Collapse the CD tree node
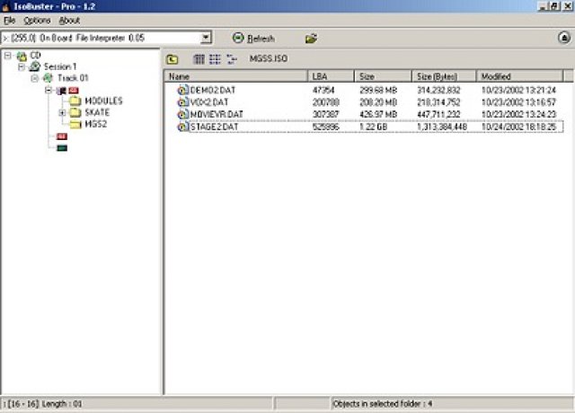This screenshot has width=575, height=413. click(8, 56)
